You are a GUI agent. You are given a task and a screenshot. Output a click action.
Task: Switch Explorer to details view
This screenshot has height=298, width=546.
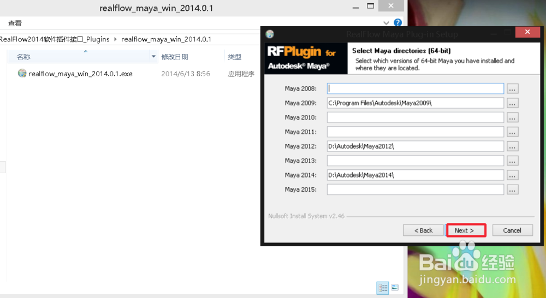383,288
